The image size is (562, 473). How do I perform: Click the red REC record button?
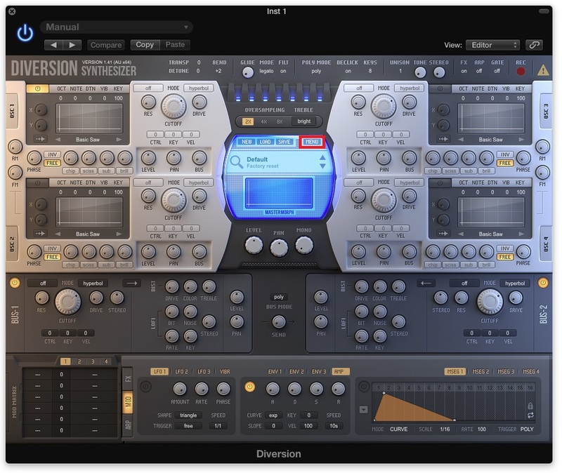[x=521, y=71]
